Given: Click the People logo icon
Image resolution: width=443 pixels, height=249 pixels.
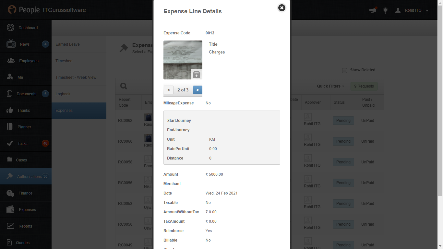Looking at the screenshot, I should 12,10.
